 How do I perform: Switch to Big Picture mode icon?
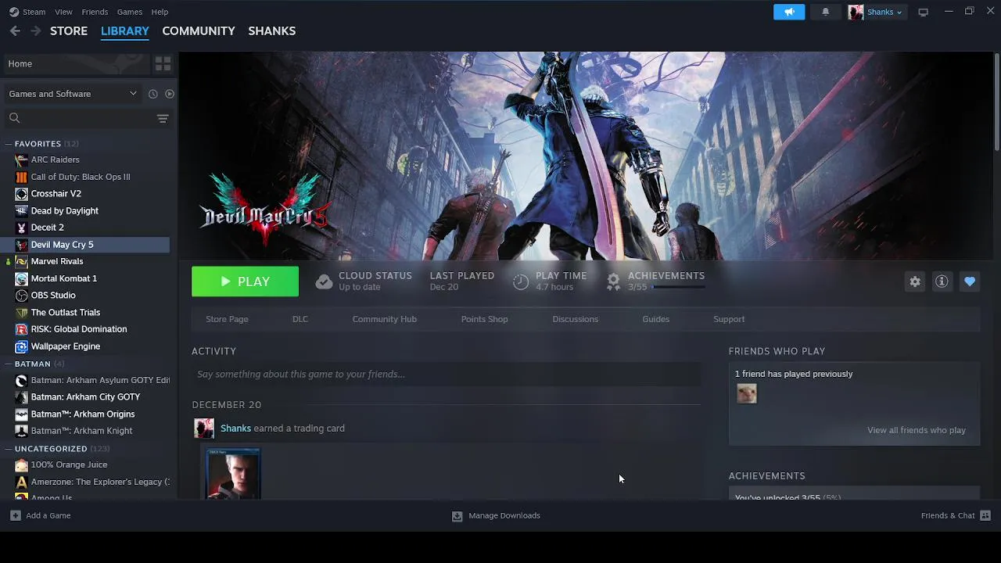tap(923, 12)
